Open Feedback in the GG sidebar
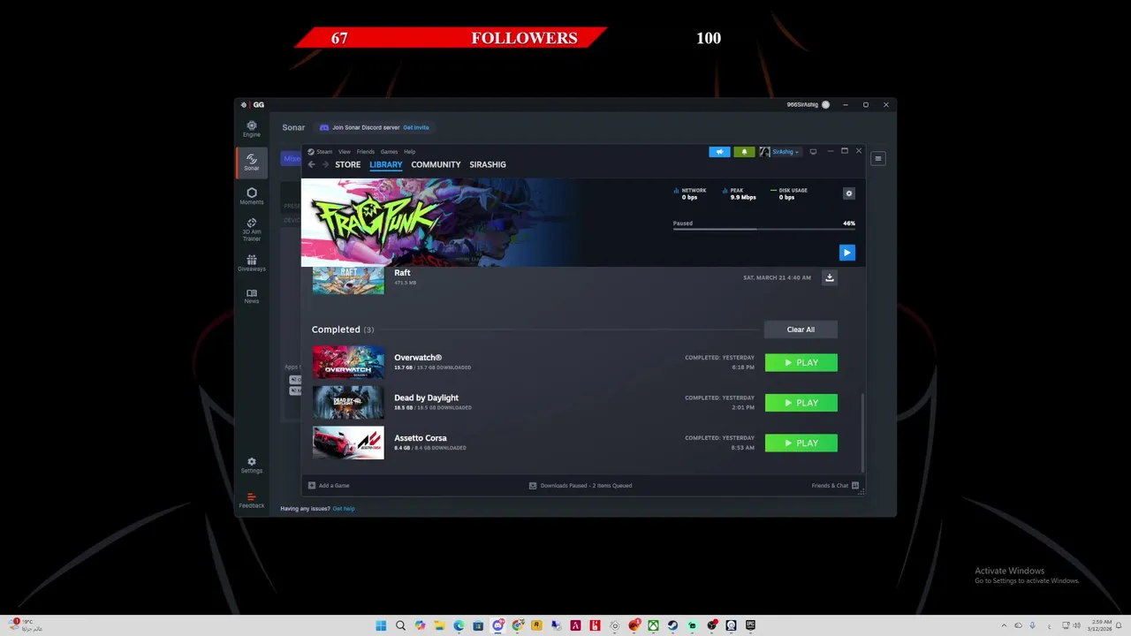1131x636 pixels. coord(252,500)
